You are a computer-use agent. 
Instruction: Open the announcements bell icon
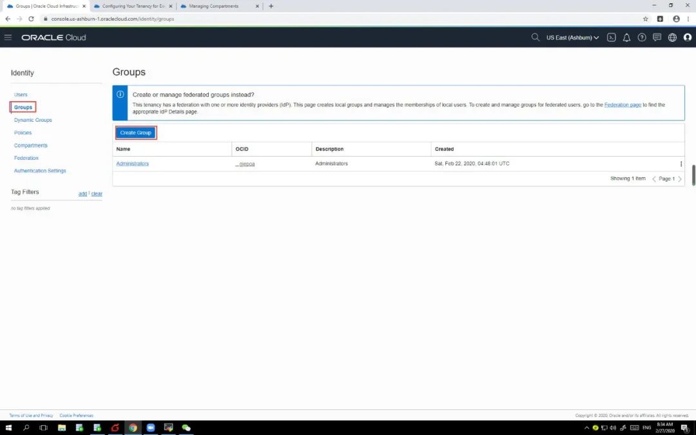[x=626, y=37]
